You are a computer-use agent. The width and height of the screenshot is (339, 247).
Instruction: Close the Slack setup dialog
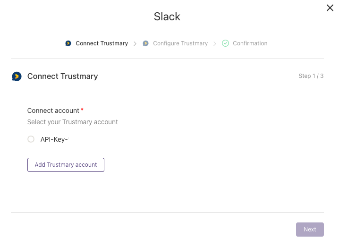click(x=330, y=8)
